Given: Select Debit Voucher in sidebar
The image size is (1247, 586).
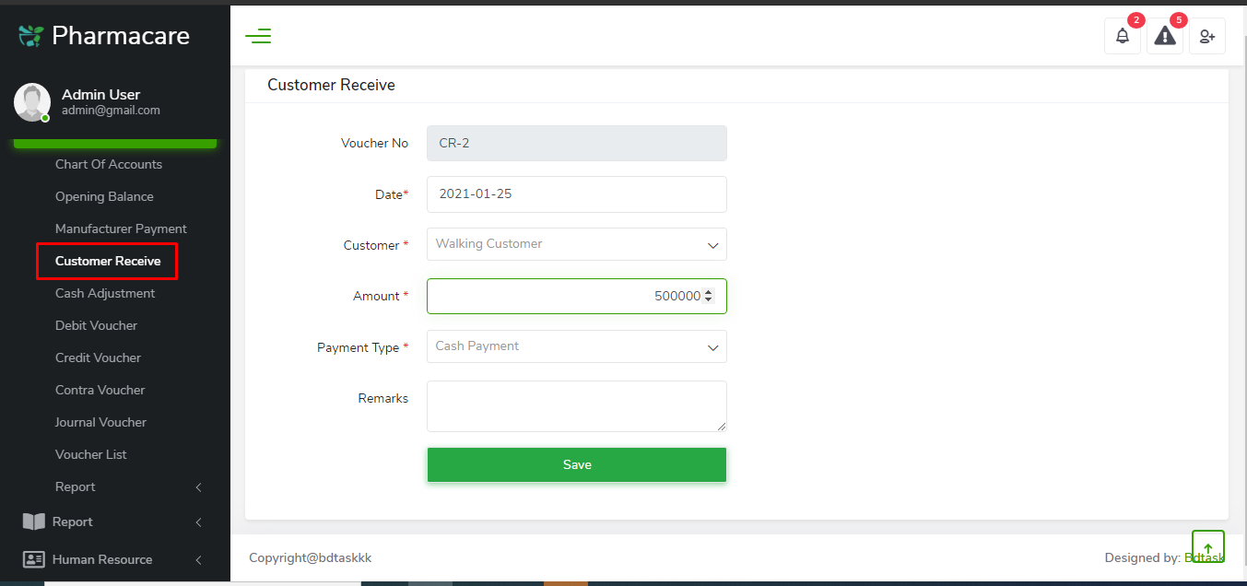Looking at the screenshot, I should 96,325.
